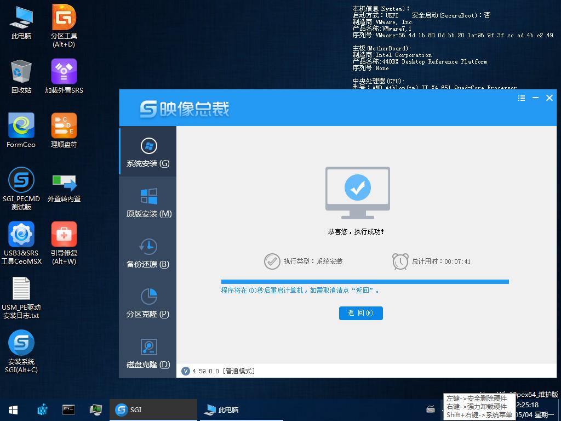The image size is (561, 421).
Task: Launch 安装系统SGI from the desktop
Action: [x=21, y=343]
